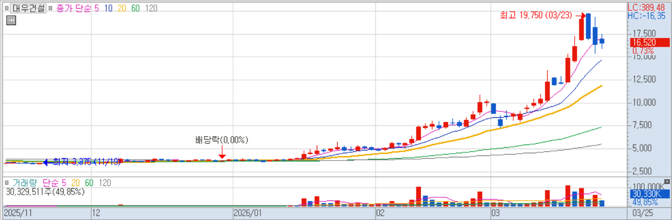This screenshot has width=672, height=220.
Task: Close the volume panel with the X icon
Action: pyautogui.click(x=667, y=182)
